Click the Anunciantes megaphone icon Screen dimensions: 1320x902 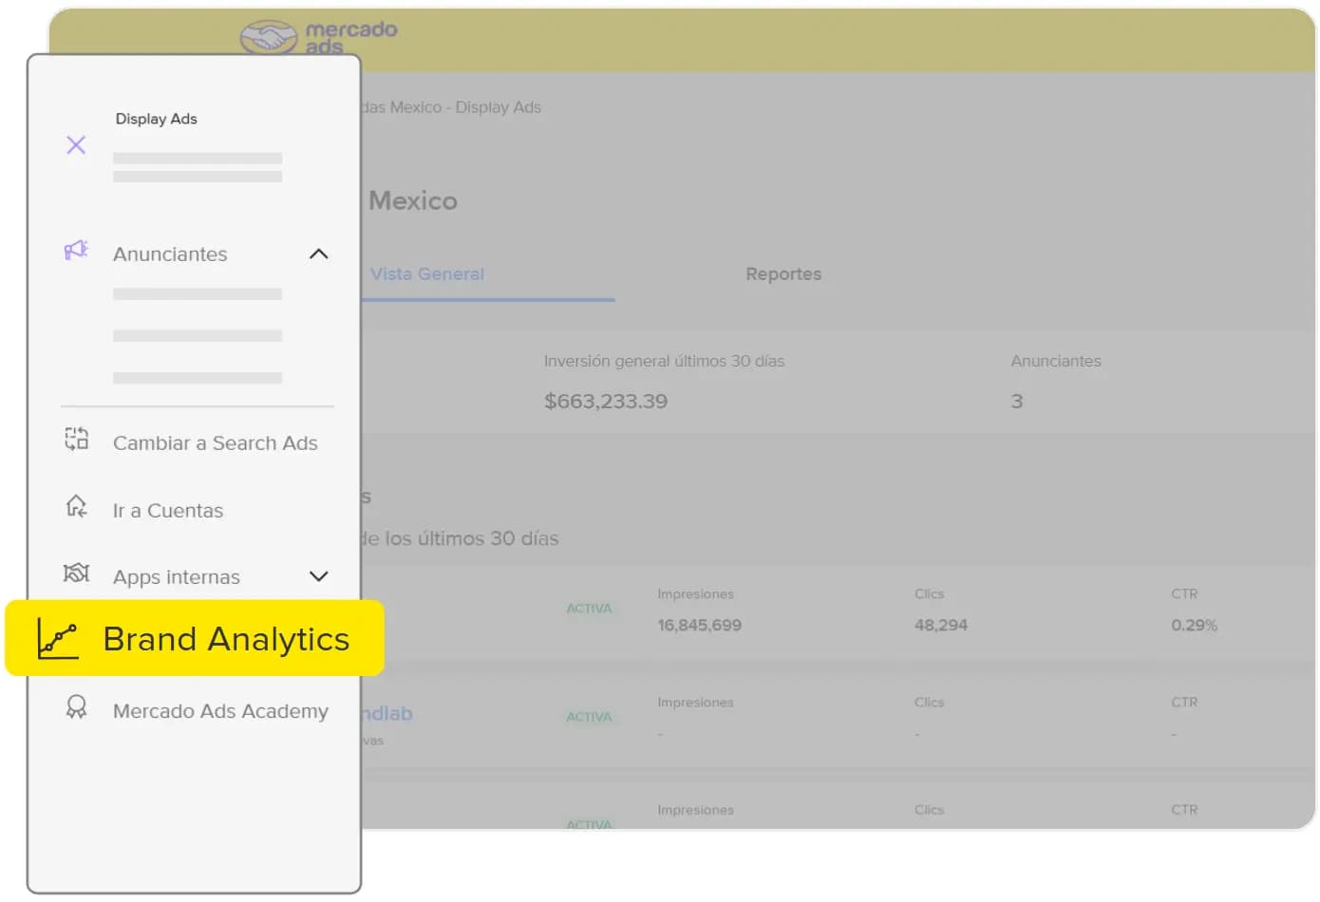(76, 251)
